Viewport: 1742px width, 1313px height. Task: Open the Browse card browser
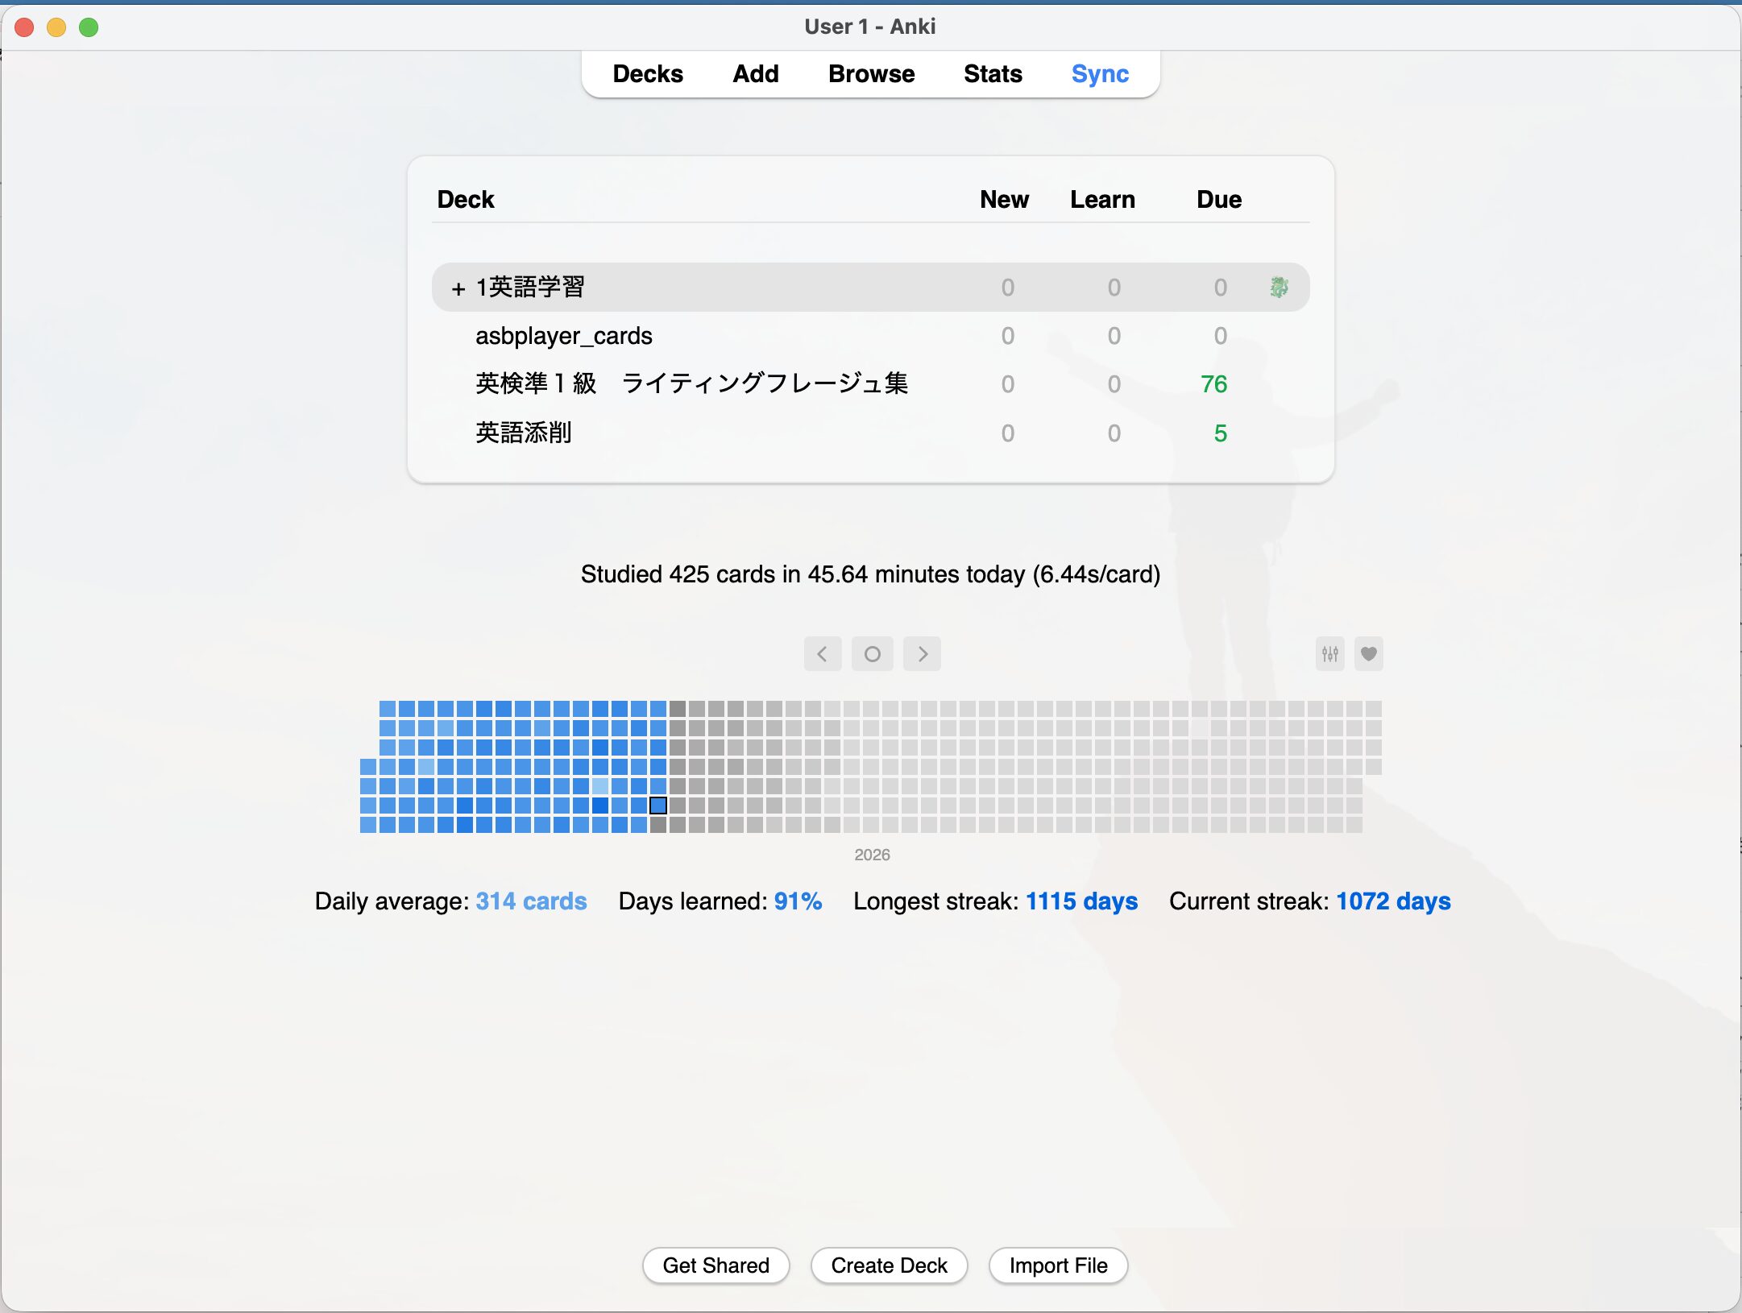click(871, 74)
